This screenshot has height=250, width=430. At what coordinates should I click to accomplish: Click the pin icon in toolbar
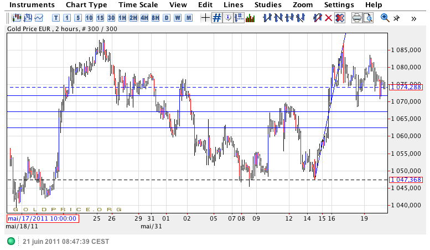396,18
